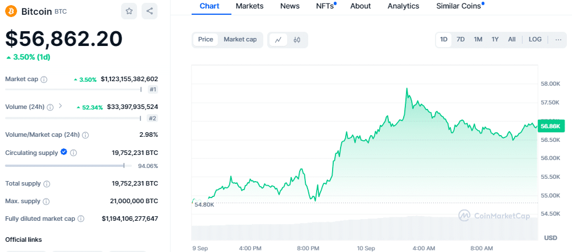The image size is (572, 252).
Task: Open the share icon button
Action: point(150,11)
